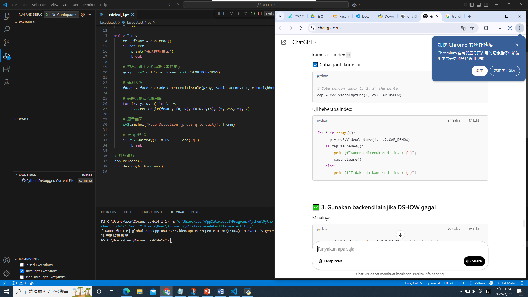Screen dimensions: 528x297
Task: Restart the debug session
Action: pos(253,13)
